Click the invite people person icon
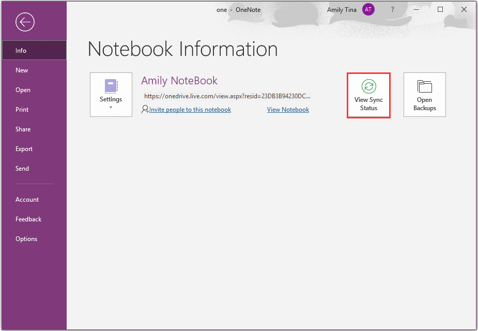The image size is (478, 331). (x=145, y=110)
